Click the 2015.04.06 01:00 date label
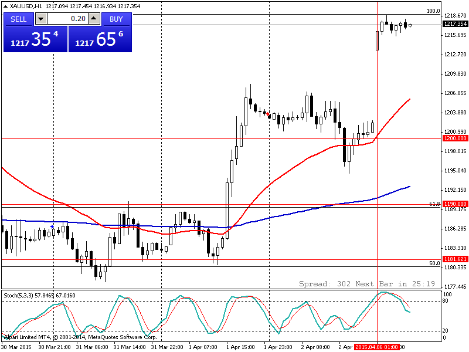 pyautogui.click(x=376, y=347)
